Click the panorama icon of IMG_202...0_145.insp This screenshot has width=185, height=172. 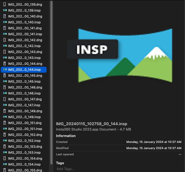[x=5, y=81]
